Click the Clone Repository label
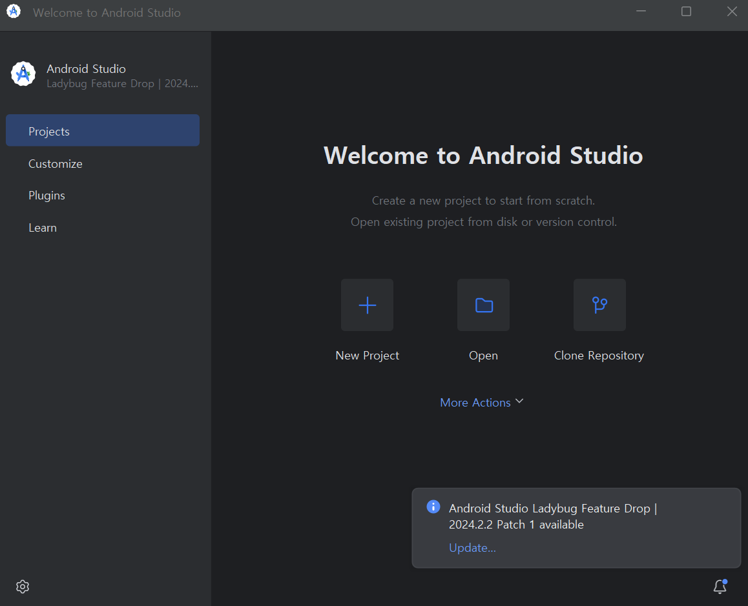Viewport: 748px width, 606px height. [599, 356]
